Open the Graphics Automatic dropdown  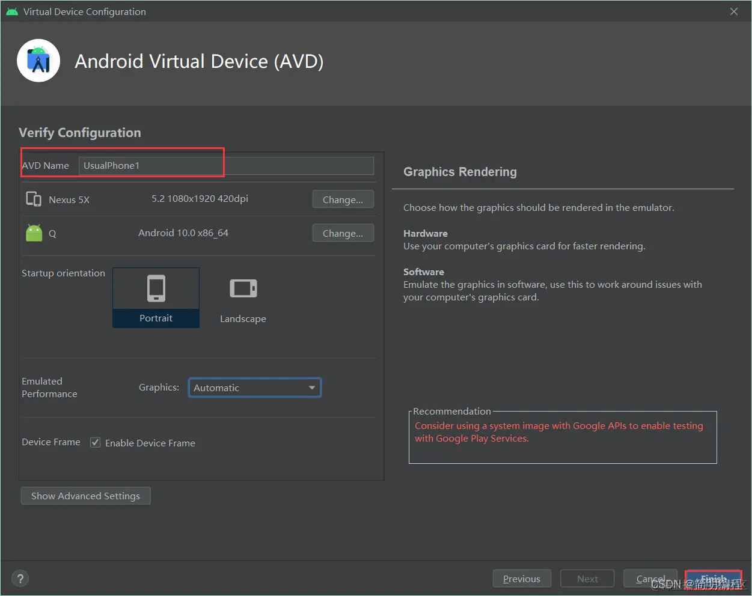(255, 388)
